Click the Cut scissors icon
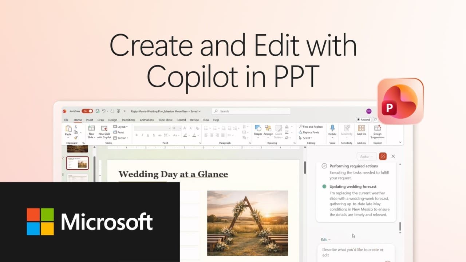 tap(76, 127)
